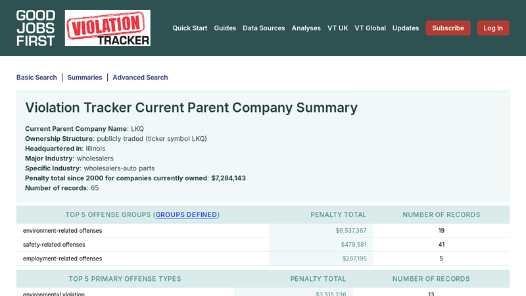Screen dimensions: 526x296
Task: Open the Quick Start menu item
Action: coord(189,28)
